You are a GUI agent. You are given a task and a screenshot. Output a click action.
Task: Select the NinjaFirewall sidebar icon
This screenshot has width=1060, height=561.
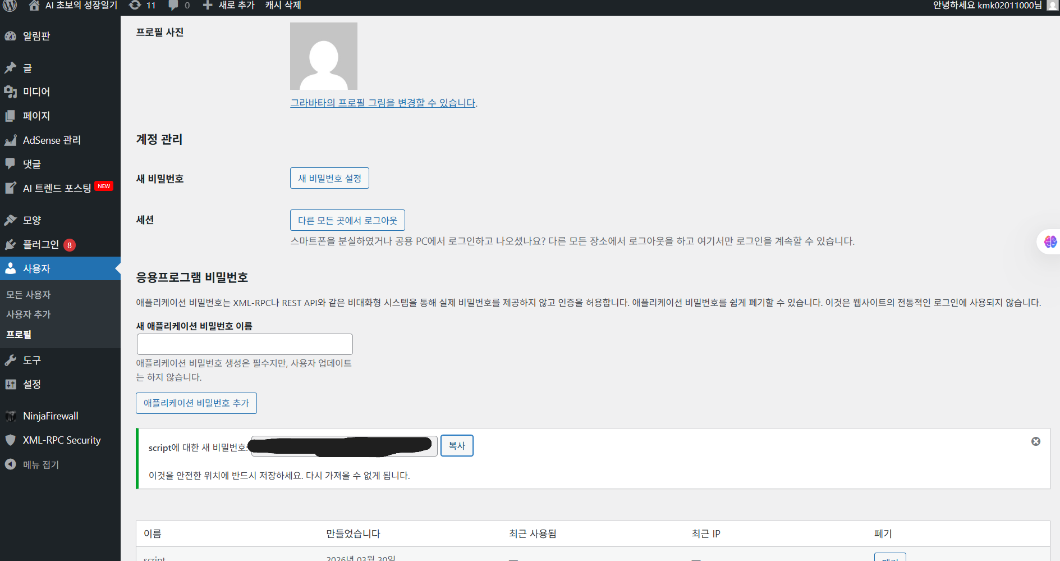[x=11, y=416]
